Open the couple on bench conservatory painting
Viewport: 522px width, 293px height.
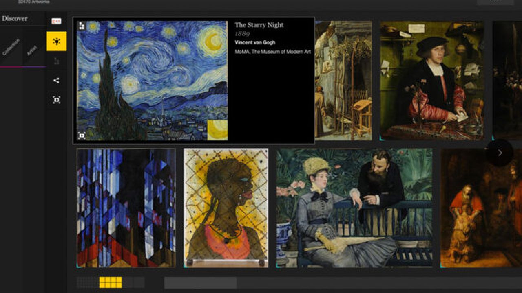click(x=354, y=208)
